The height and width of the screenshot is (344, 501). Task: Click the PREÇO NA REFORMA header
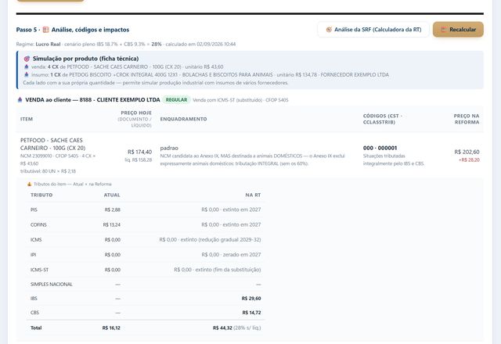(x=467, y=119)
